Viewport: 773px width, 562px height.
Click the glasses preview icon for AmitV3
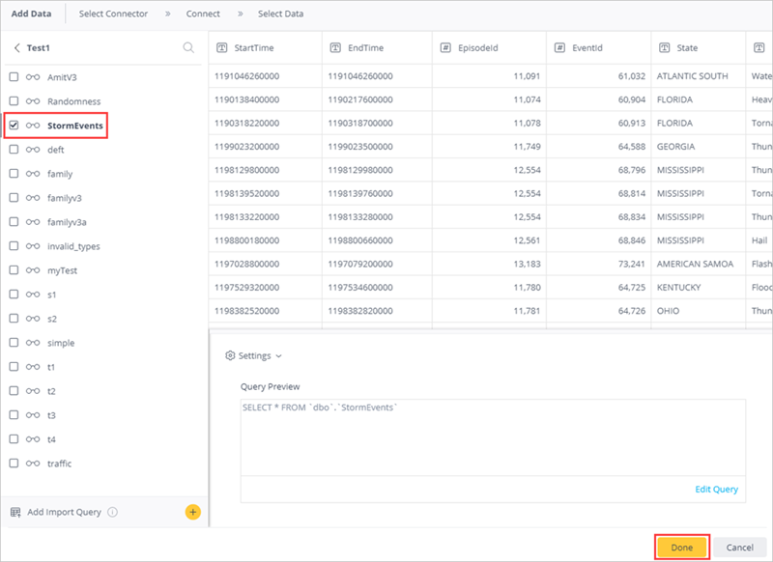[33, 77]
